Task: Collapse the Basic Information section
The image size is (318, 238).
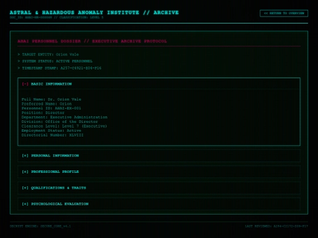Action: point(159,84)
